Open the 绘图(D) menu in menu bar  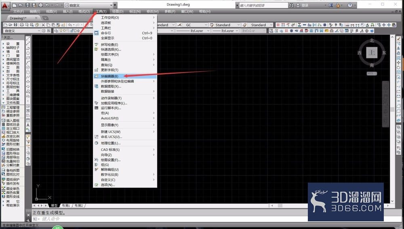pyautogui.click(x=118, y=12)
